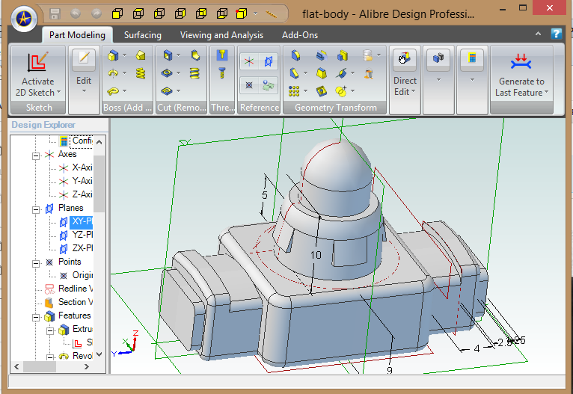Screen dimensions: 573x394
Task: Select Origin under Points
Action: tap(76, 275)
